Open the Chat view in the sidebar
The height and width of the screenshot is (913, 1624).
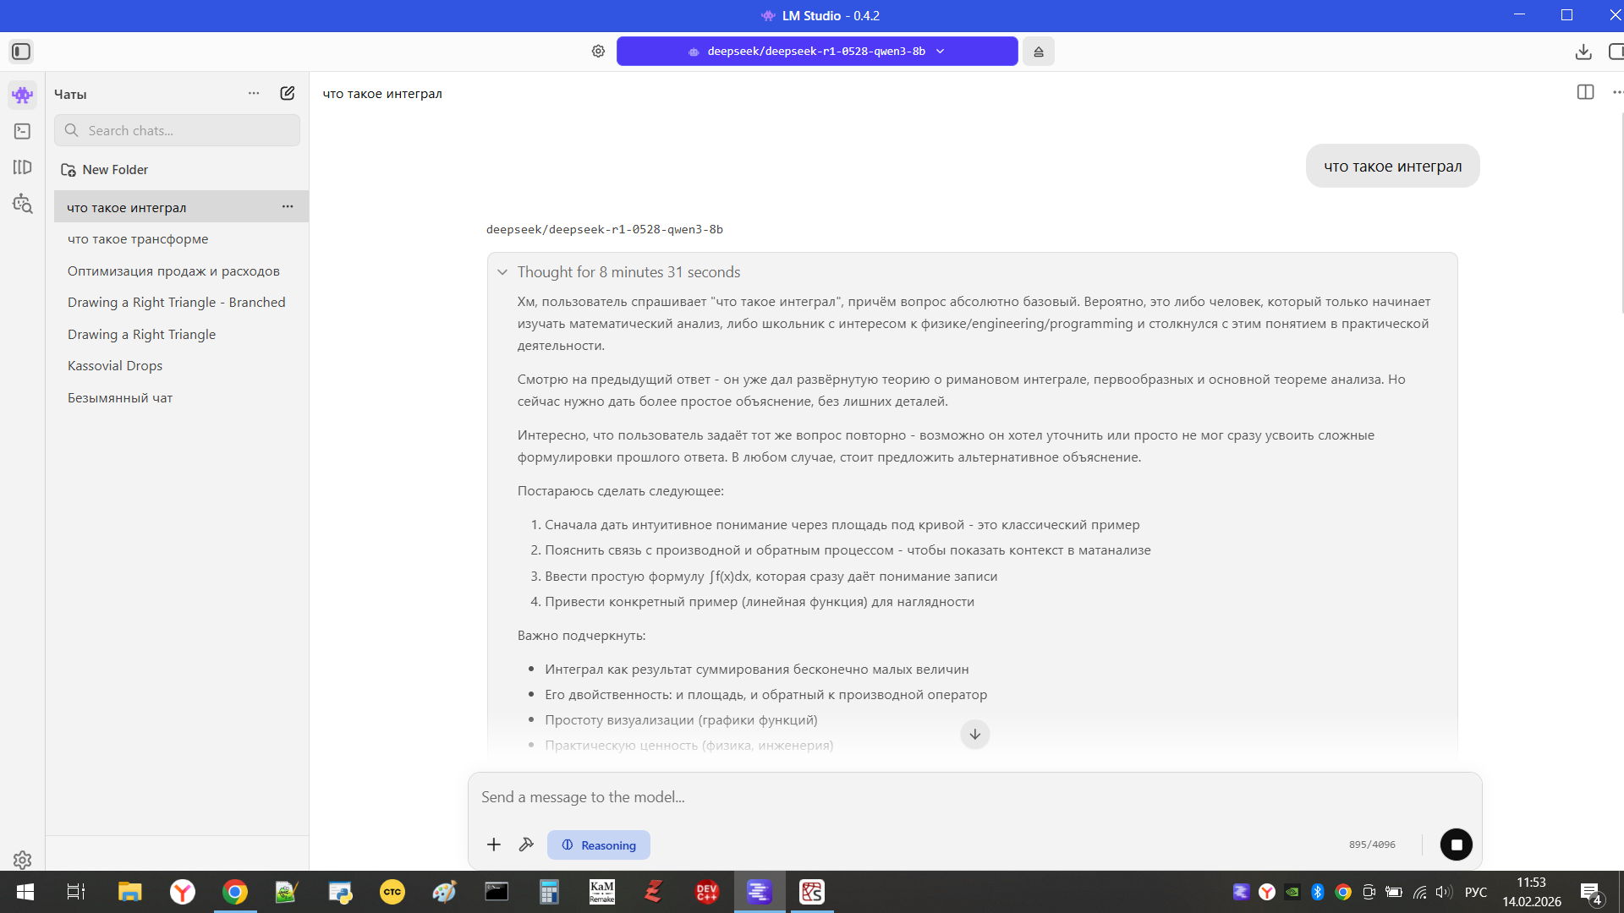[x=22, y=95]
